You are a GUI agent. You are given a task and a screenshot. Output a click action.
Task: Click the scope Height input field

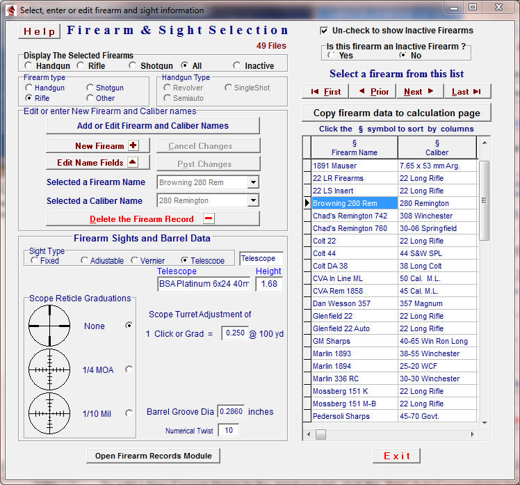pos(269,284)
